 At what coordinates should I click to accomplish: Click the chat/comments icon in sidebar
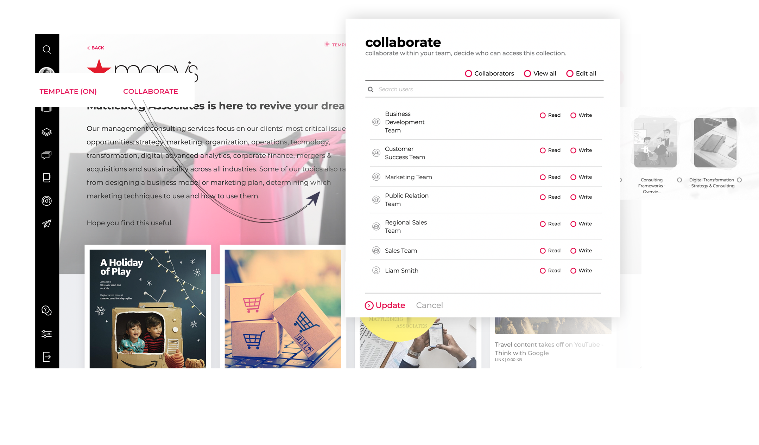[47, 155]
